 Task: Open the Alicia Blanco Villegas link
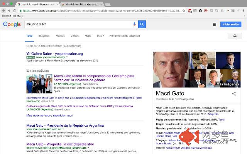pos(178,148)
